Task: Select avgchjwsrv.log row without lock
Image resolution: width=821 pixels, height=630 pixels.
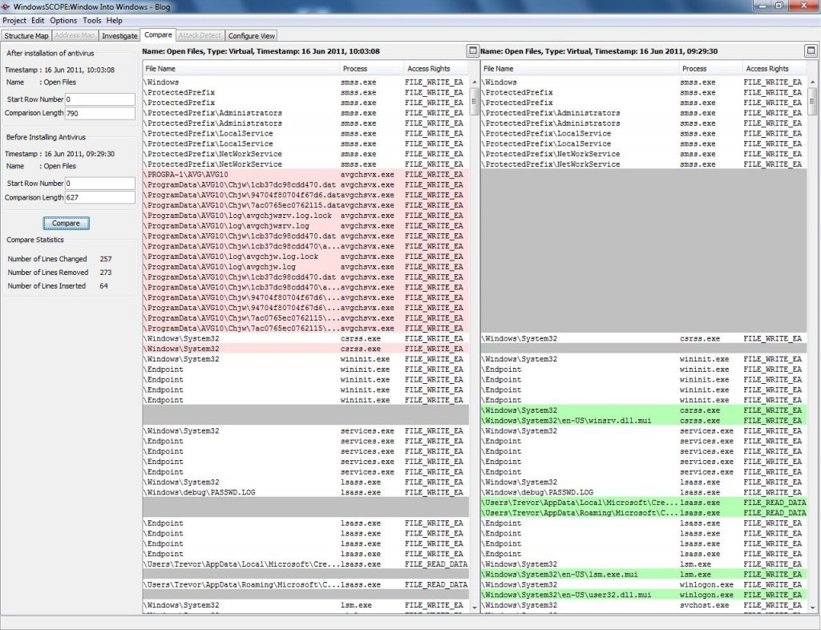Action: (x=305, y=225)
